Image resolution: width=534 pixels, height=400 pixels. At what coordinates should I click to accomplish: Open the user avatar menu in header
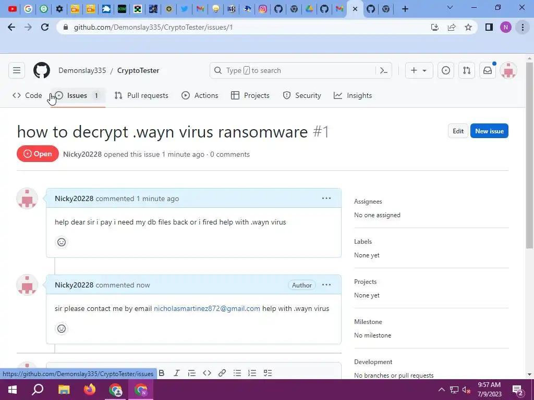click(x=508, y=70)
